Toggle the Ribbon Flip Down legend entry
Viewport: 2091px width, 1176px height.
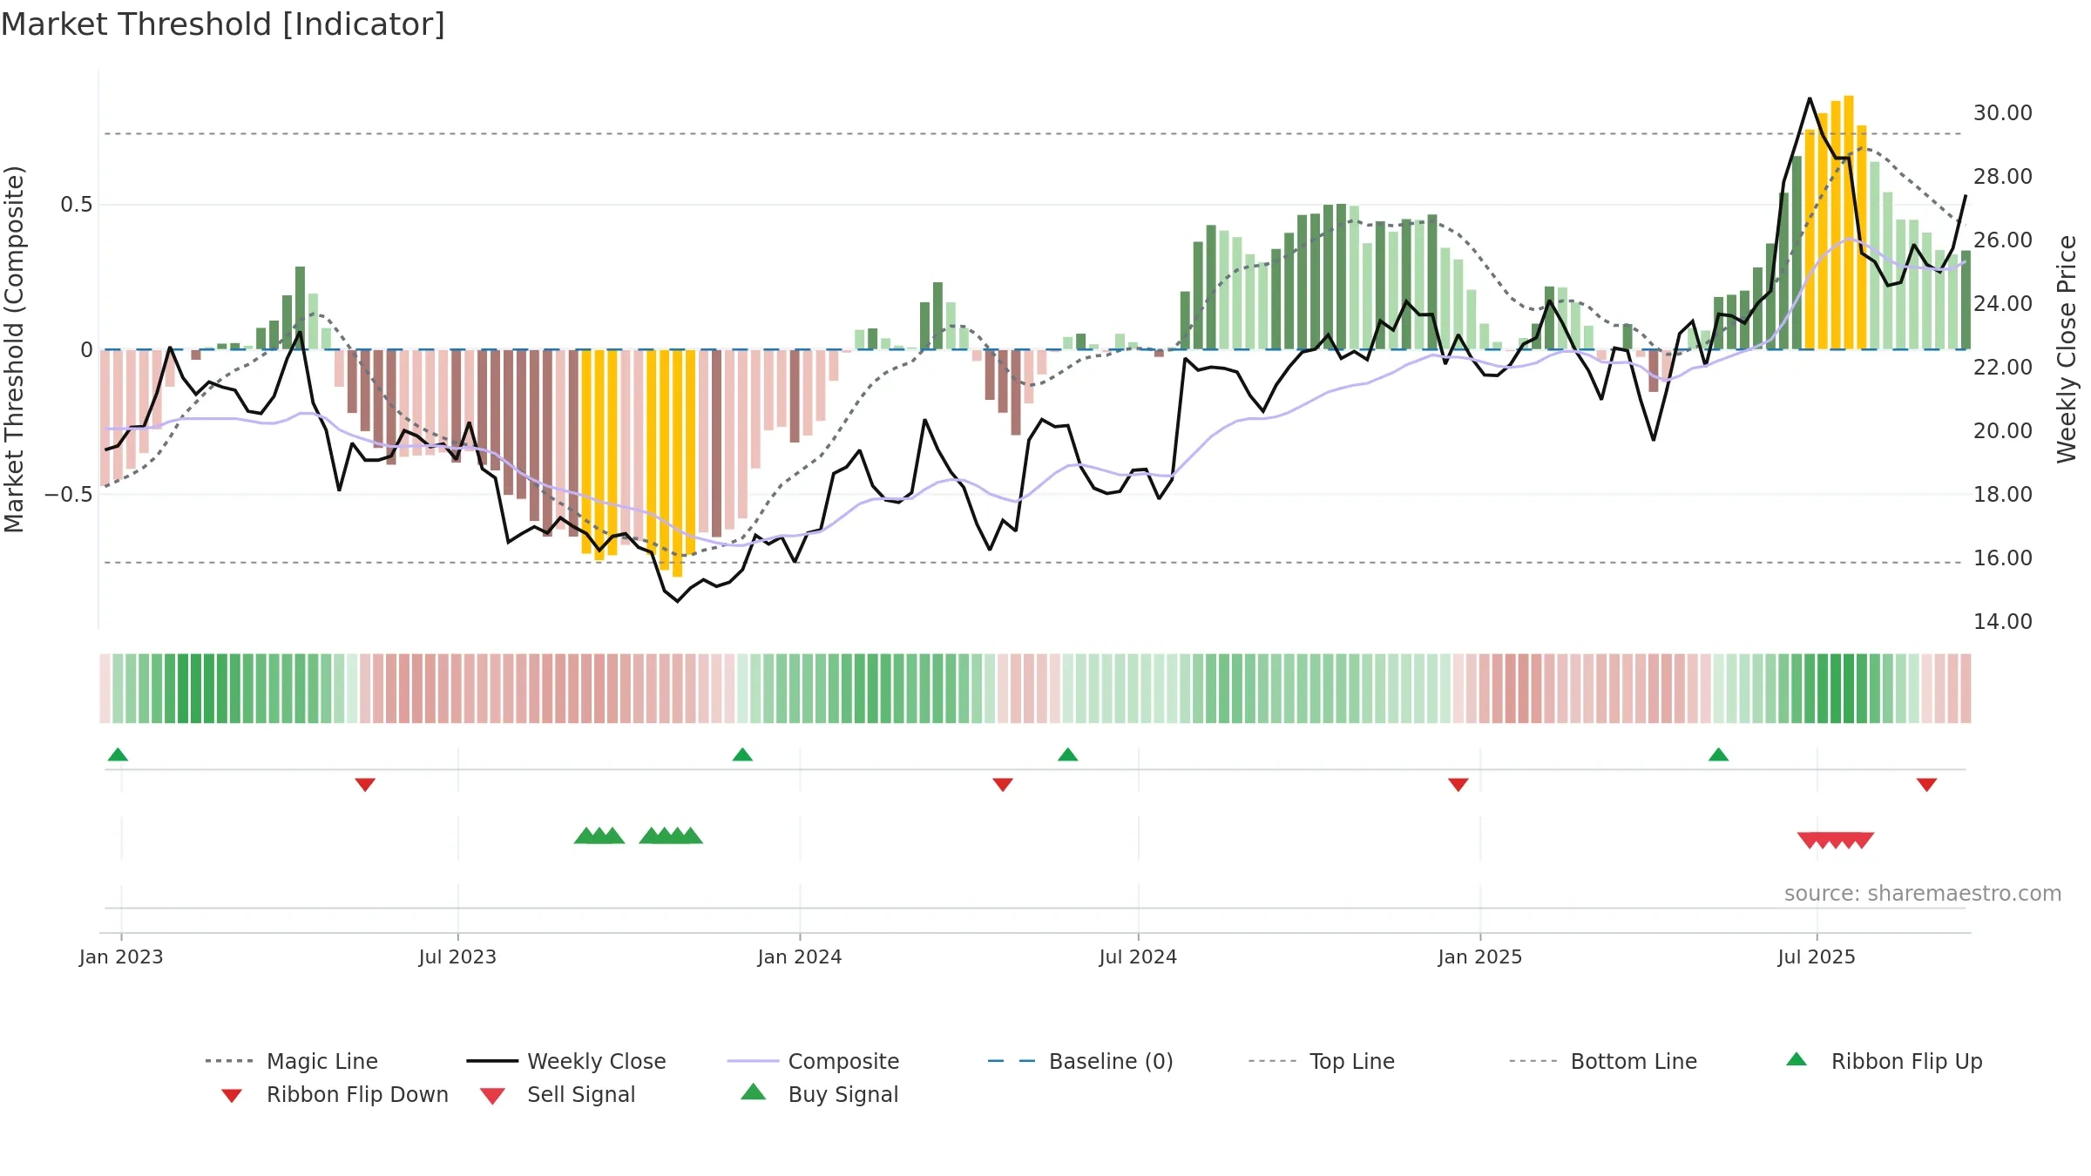335,1094
